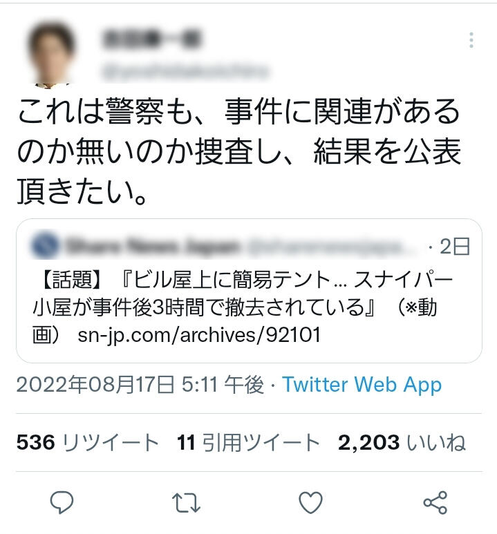
Task: Click the blurred author handle
Action: [x=185, y=72]
